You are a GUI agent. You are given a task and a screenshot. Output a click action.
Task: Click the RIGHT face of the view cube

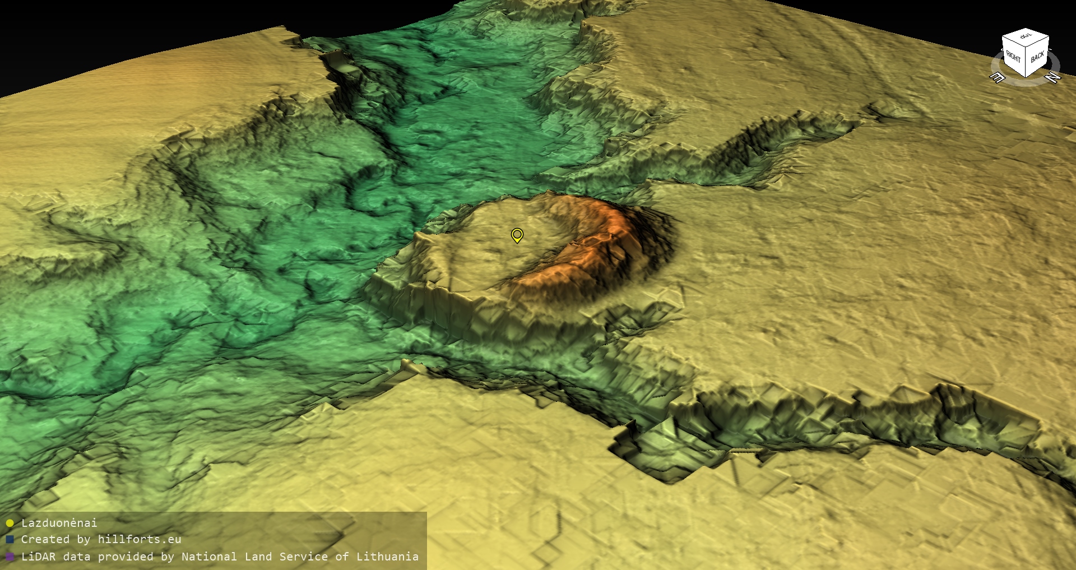[1013, 57]
